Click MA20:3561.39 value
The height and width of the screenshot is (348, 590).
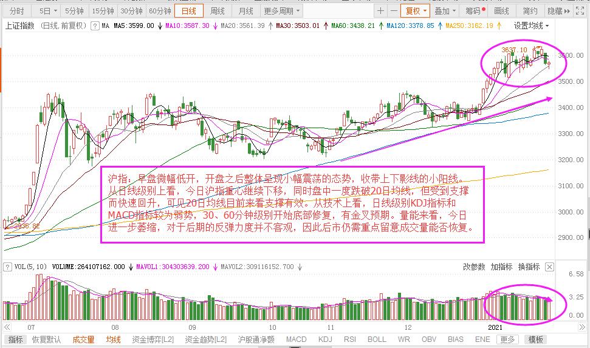click(242, 26)
